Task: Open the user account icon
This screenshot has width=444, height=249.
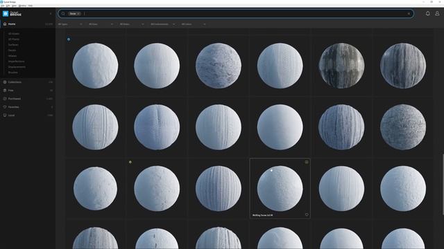Action: pos(437,13)
